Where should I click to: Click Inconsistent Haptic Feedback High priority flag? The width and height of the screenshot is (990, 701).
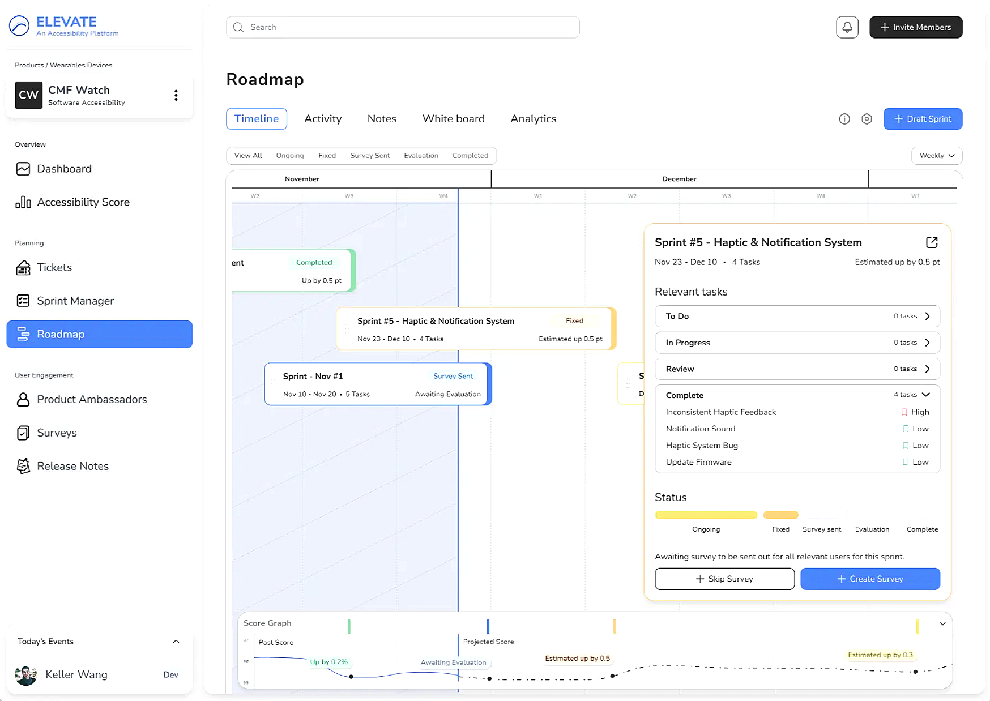[904, 412]
